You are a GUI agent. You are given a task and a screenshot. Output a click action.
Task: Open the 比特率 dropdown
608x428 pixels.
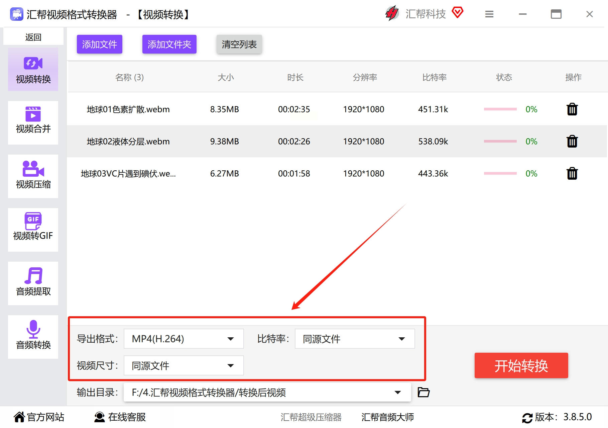pyautogui.click(x=355, y=339)
